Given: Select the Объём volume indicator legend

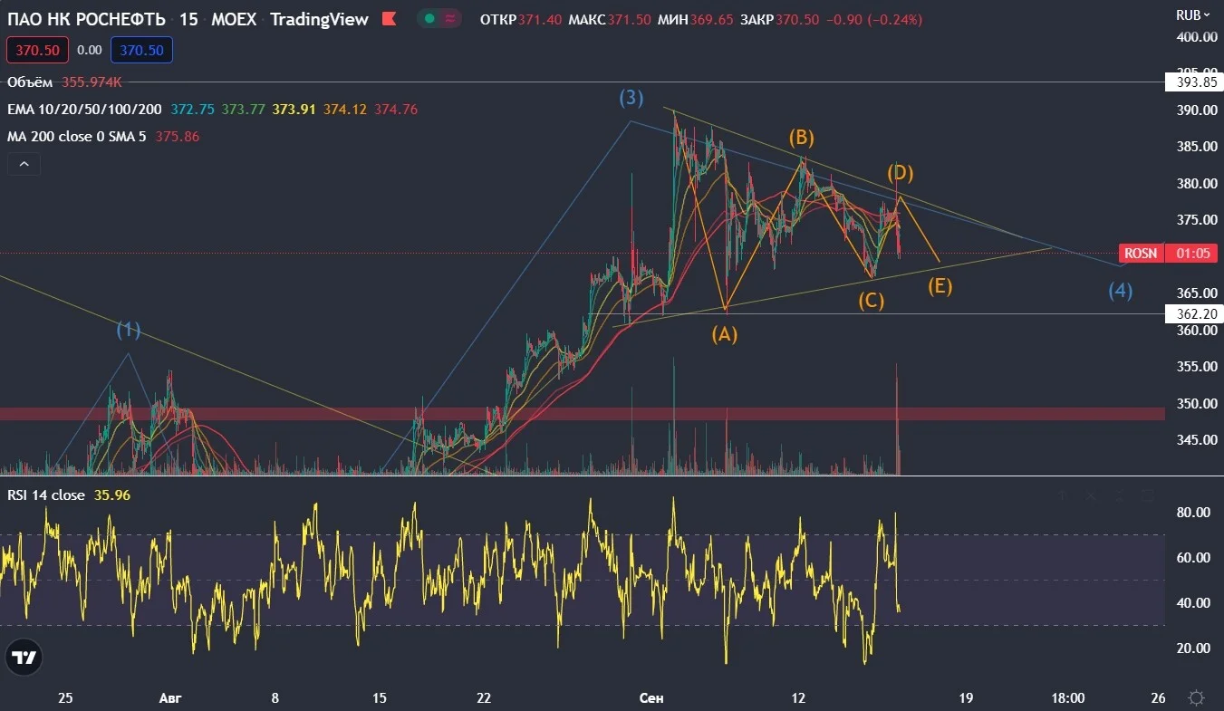Looking at the screenshot, I should [30, 82].
